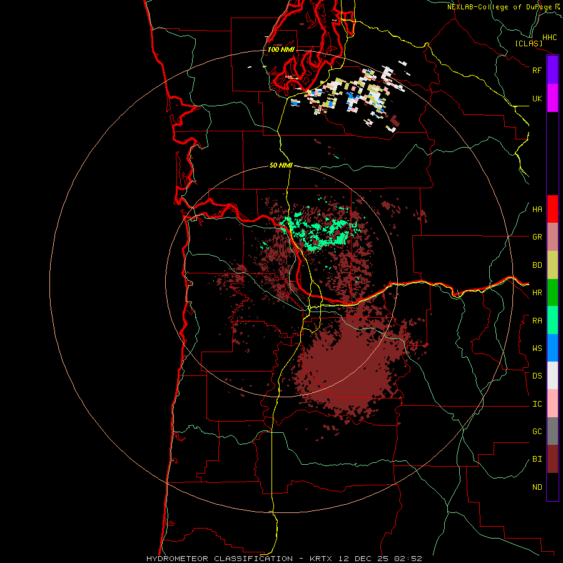The width and height of the screenshot is (563, 563).
Task: Click the IC legend label
Action: click(x=537, y=404)
